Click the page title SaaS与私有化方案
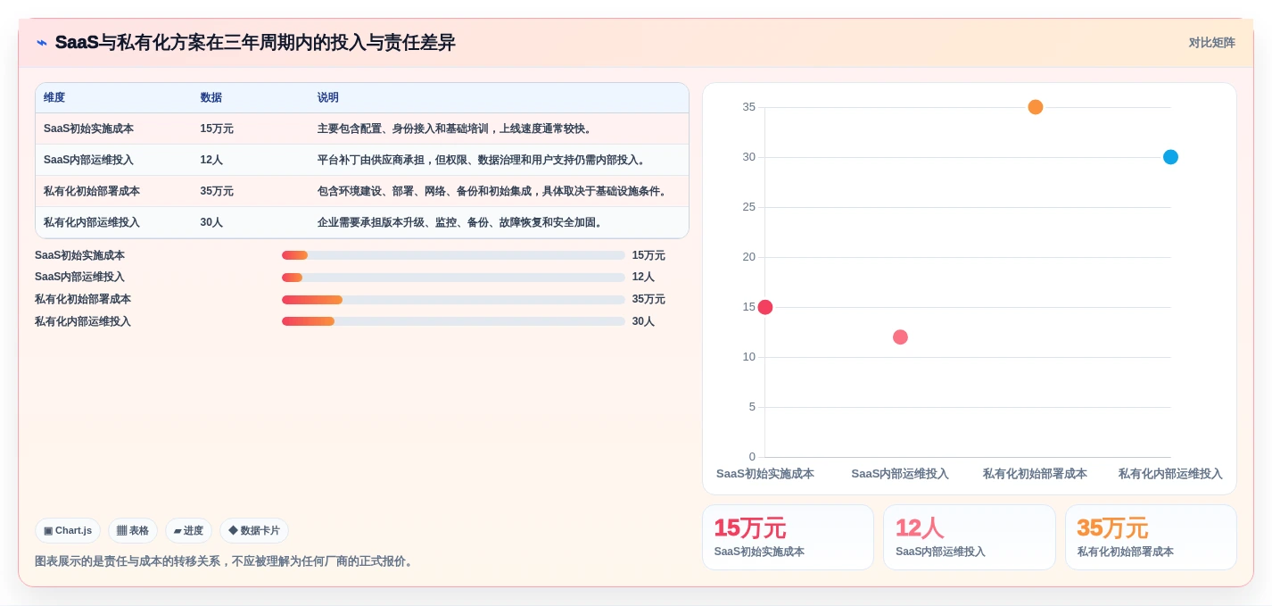Viewport: 1272px width, 606px height. [255, 43]
